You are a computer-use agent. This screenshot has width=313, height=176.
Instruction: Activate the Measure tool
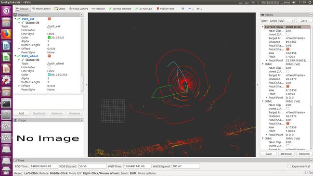[x=98, y=9]
